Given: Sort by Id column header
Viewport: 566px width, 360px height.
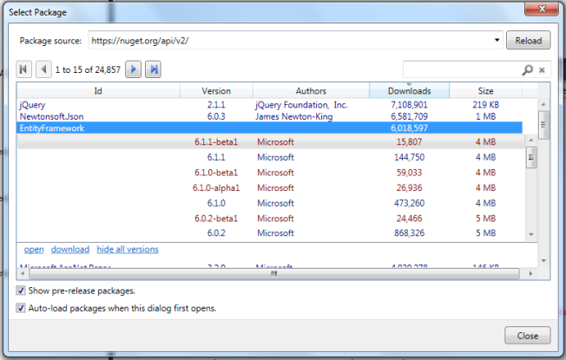Looking at the screenshot, I should pyautogui.click(x=98, y=90).
